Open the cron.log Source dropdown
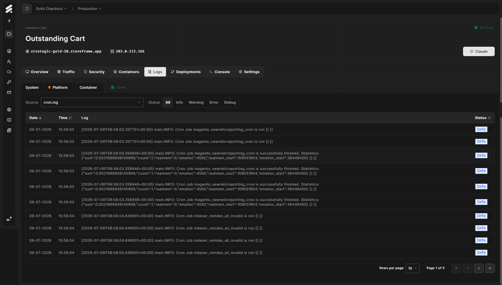The width and height of the screenshot is (502, 285). [x=92, y=102]
